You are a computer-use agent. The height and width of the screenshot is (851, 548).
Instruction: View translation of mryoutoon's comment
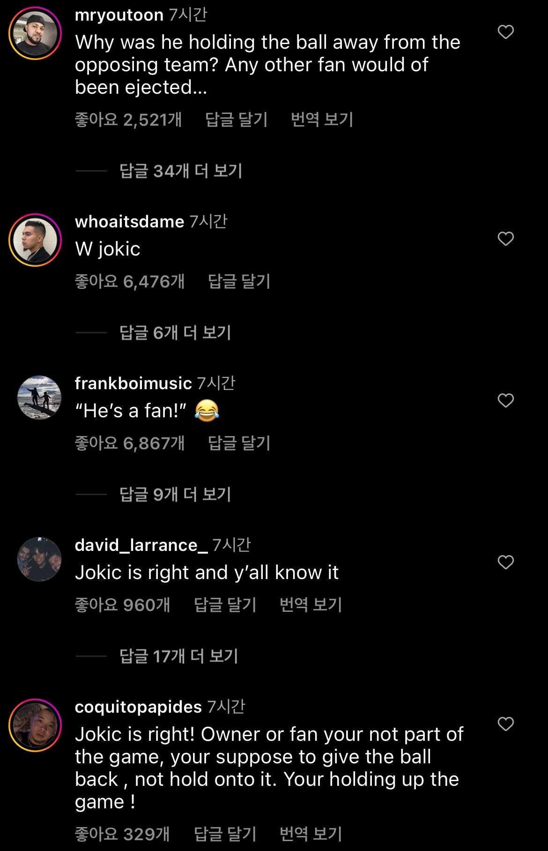pyautogui.click(x=322, y=120)
